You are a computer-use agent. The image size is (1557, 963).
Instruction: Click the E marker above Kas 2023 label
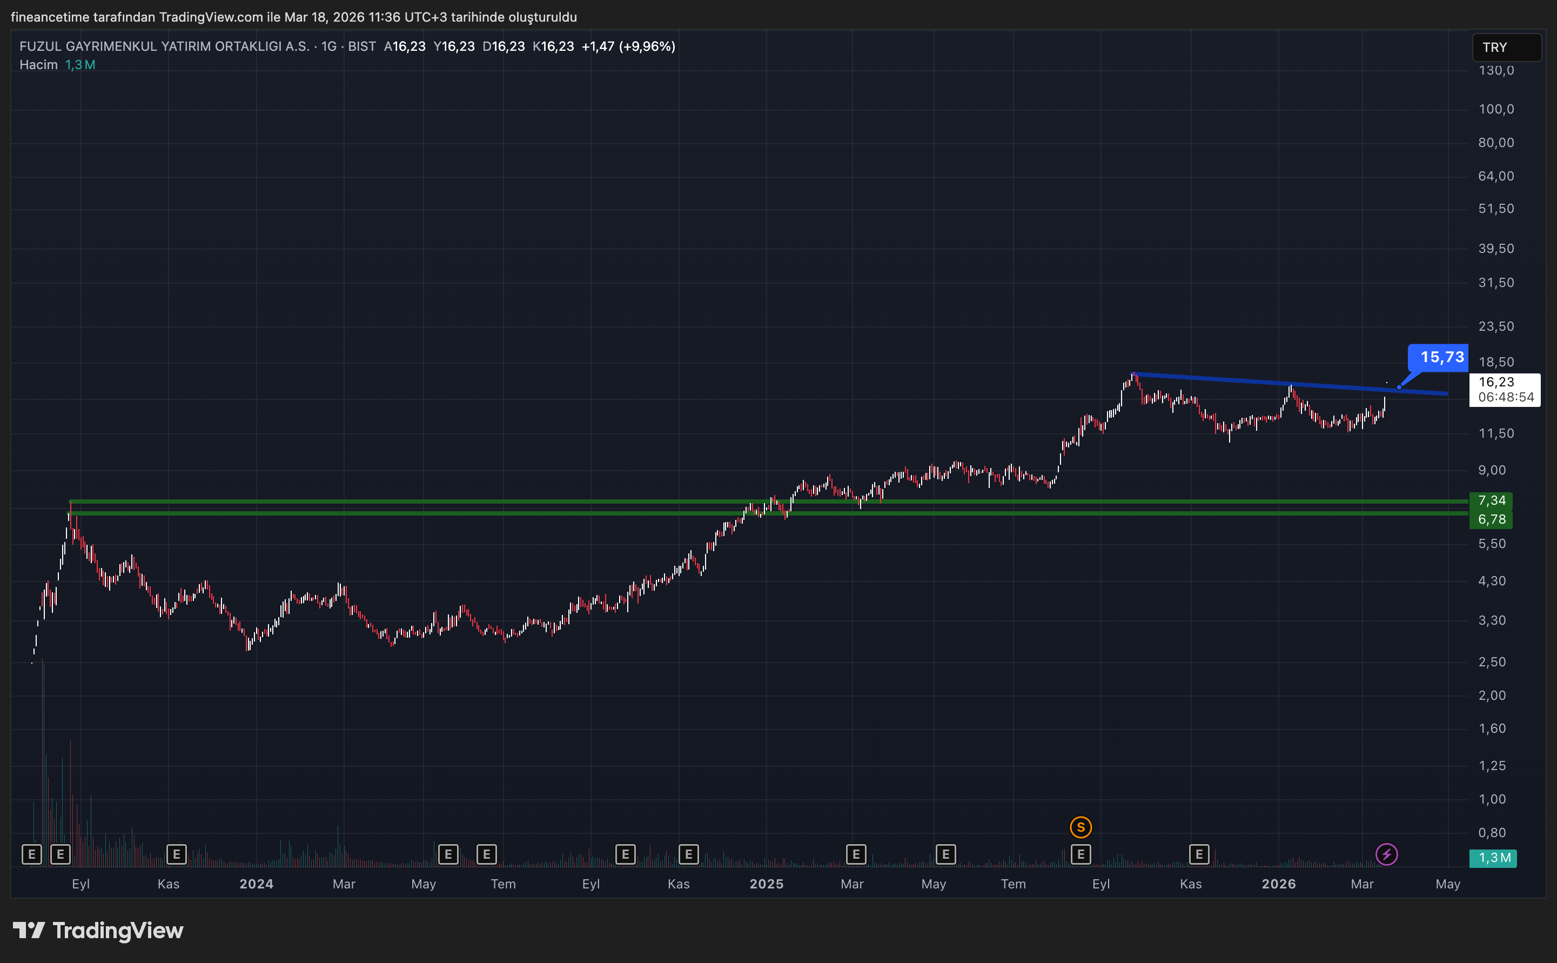click(176, 854)
